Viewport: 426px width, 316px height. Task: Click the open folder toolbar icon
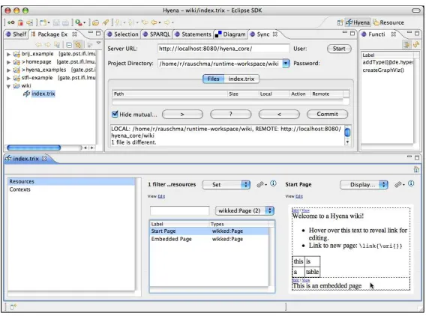click(95, 22)
